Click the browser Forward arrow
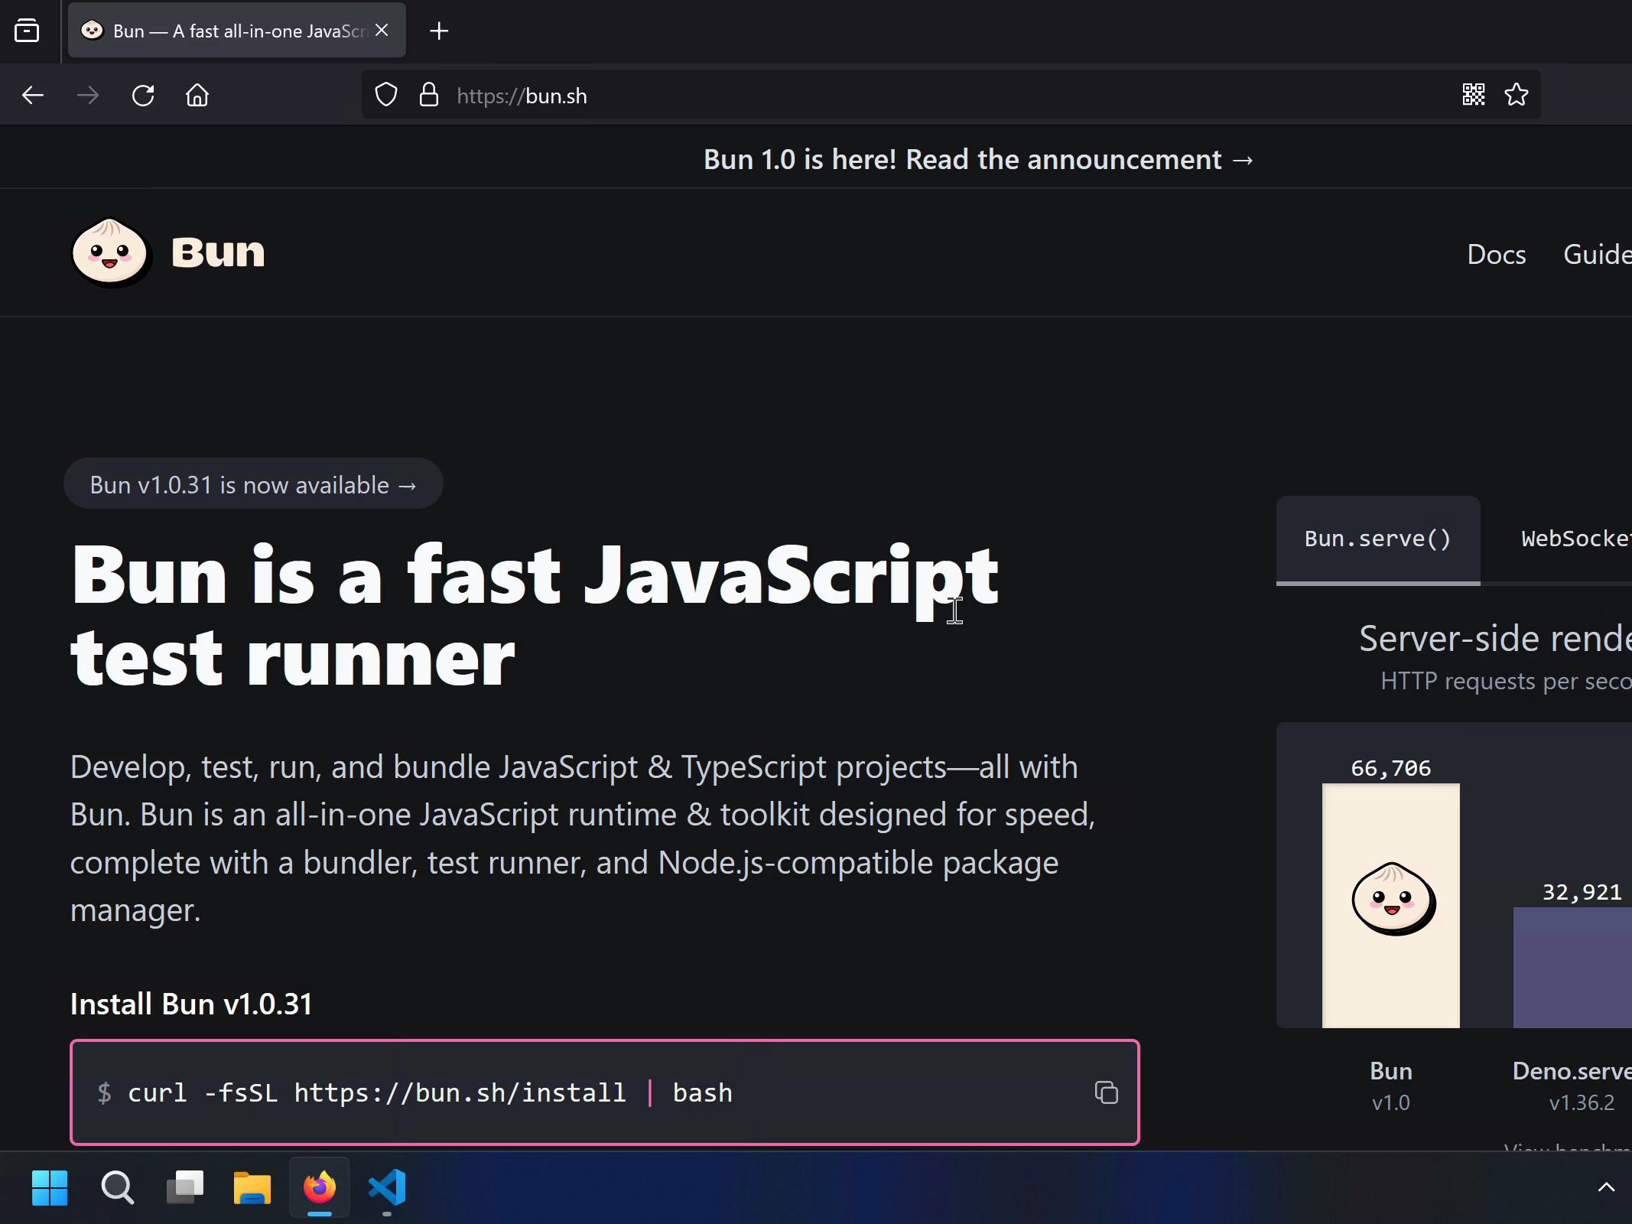The image size is (1632, 1224). coord(88,96)
